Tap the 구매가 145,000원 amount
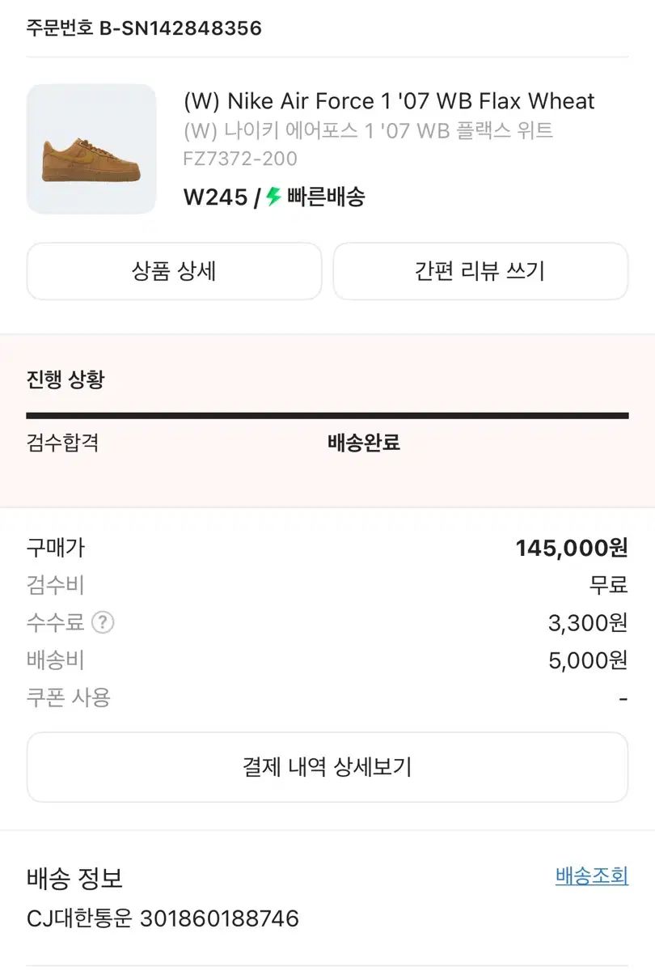This screenshot has width=655, height=971. [572, 549]
